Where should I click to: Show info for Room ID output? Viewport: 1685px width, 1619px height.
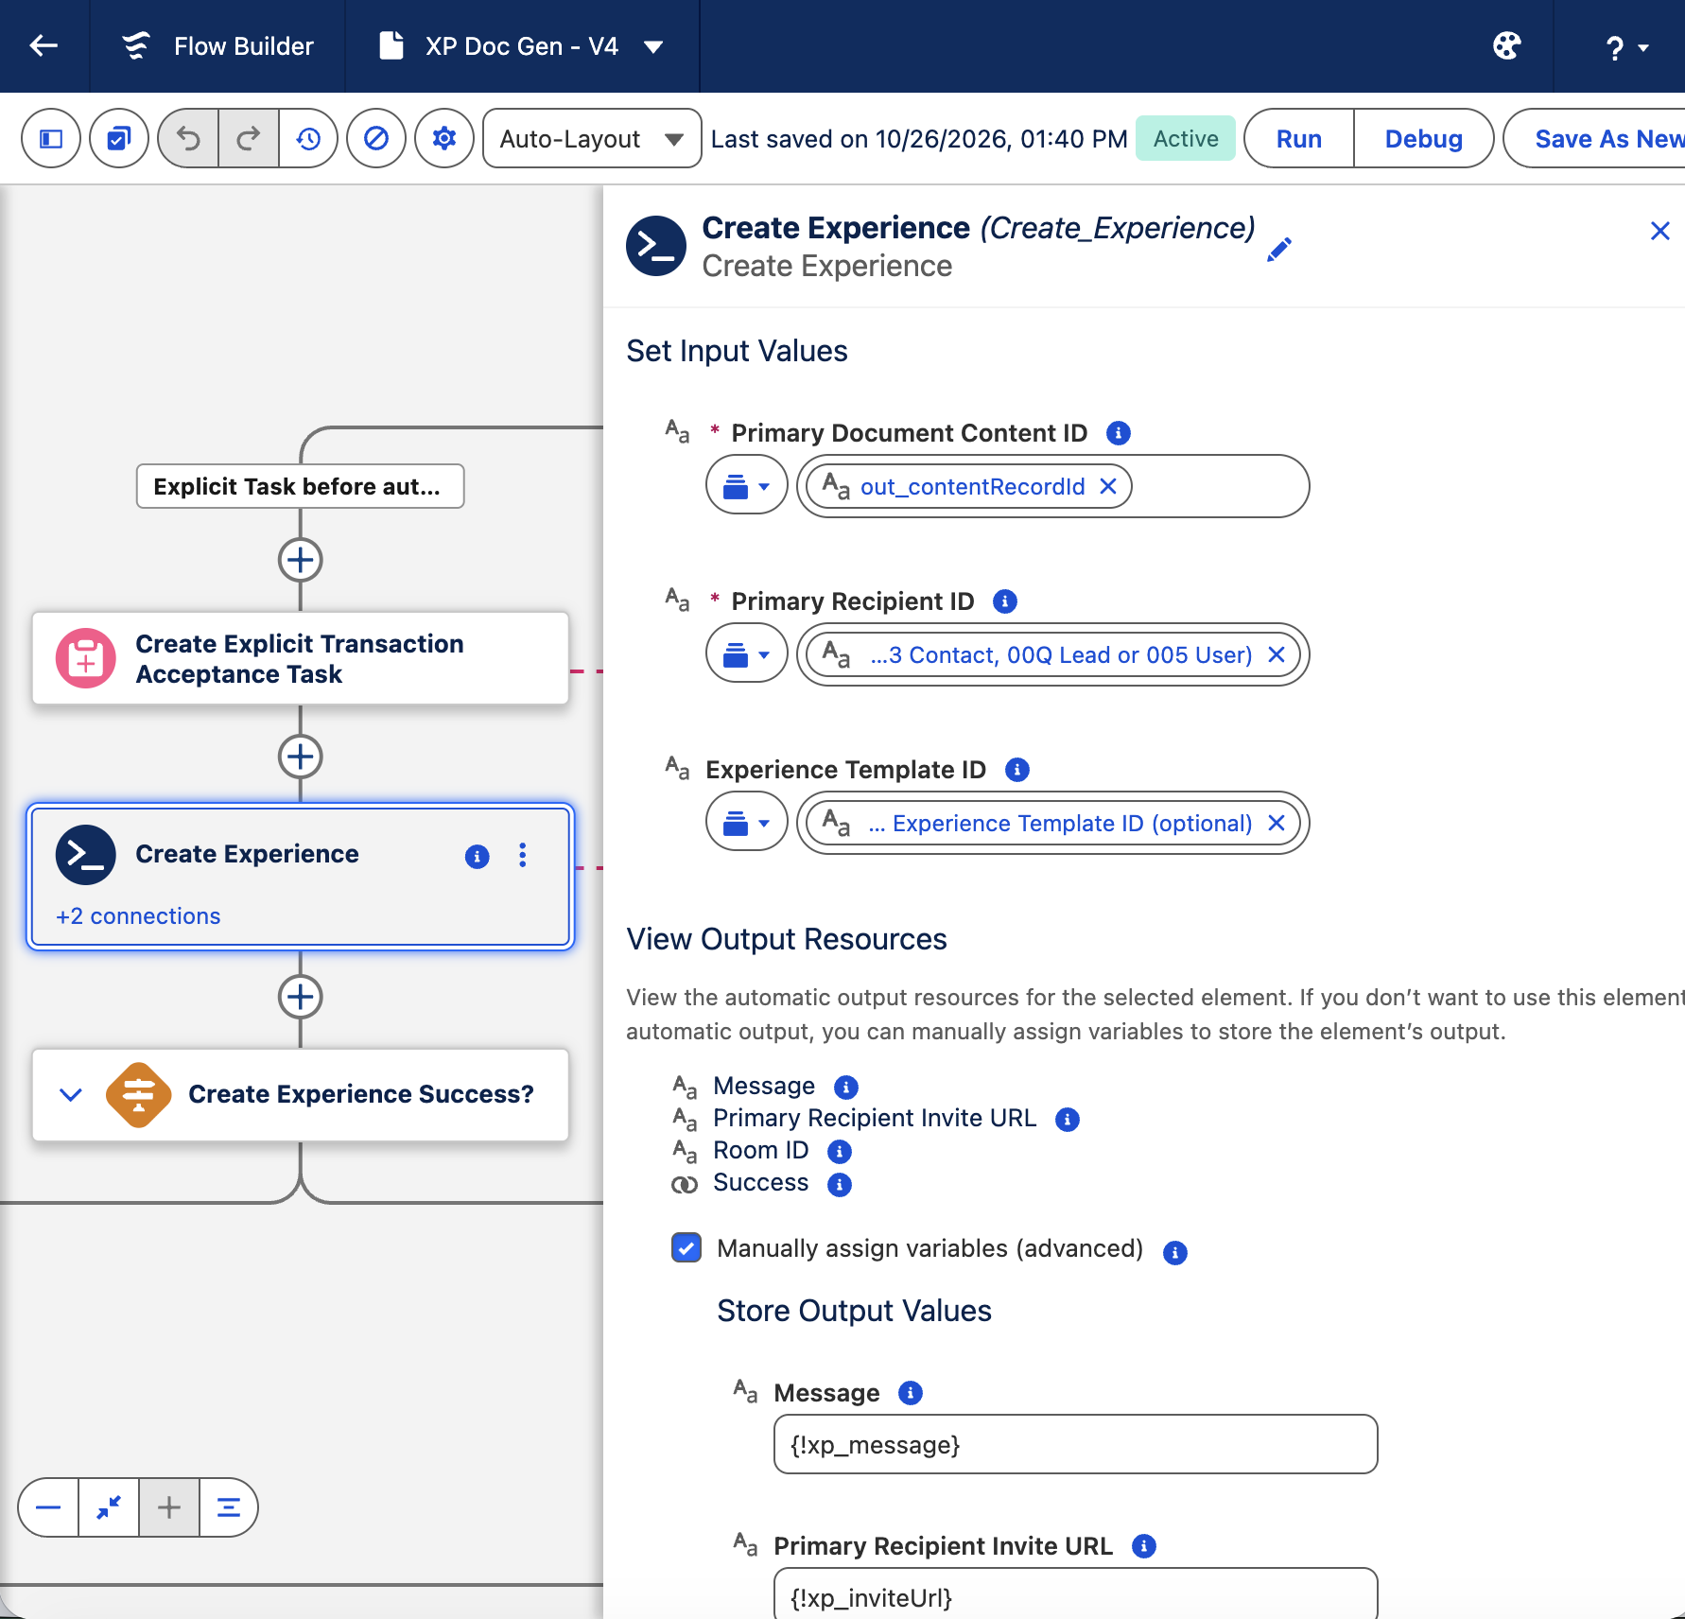[840, 1152]
